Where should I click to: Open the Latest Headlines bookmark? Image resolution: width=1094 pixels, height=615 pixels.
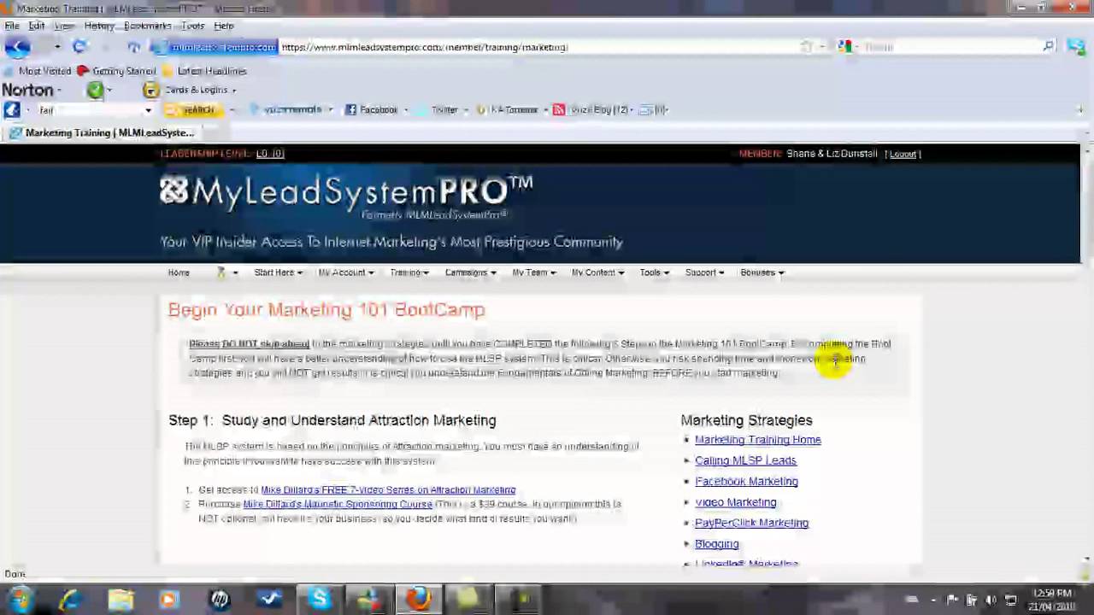click(x=205, y=71)
